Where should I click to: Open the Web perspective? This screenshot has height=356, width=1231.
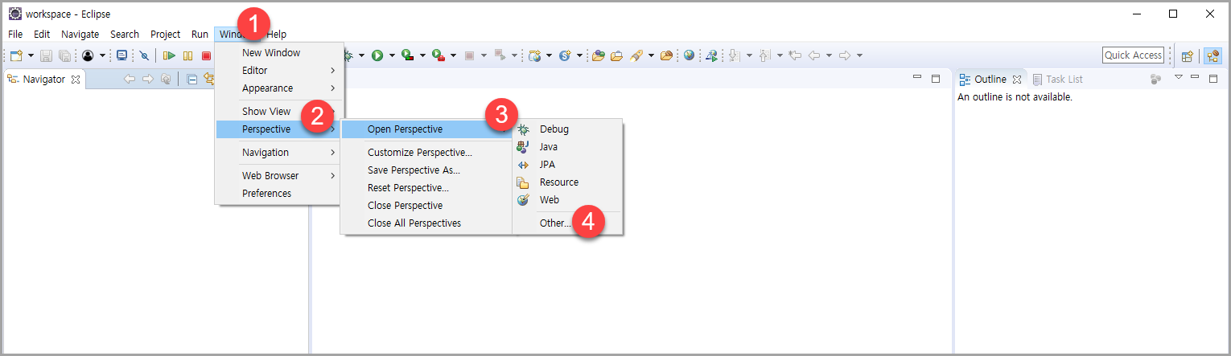tap(567, 200)
